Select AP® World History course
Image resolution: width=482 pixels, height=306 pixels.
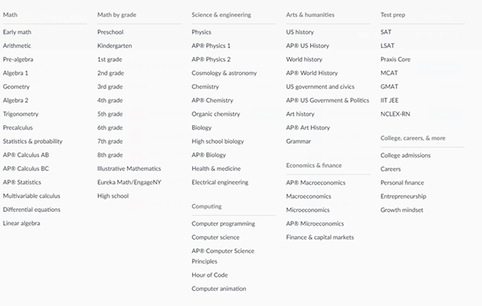coord(312,73)
